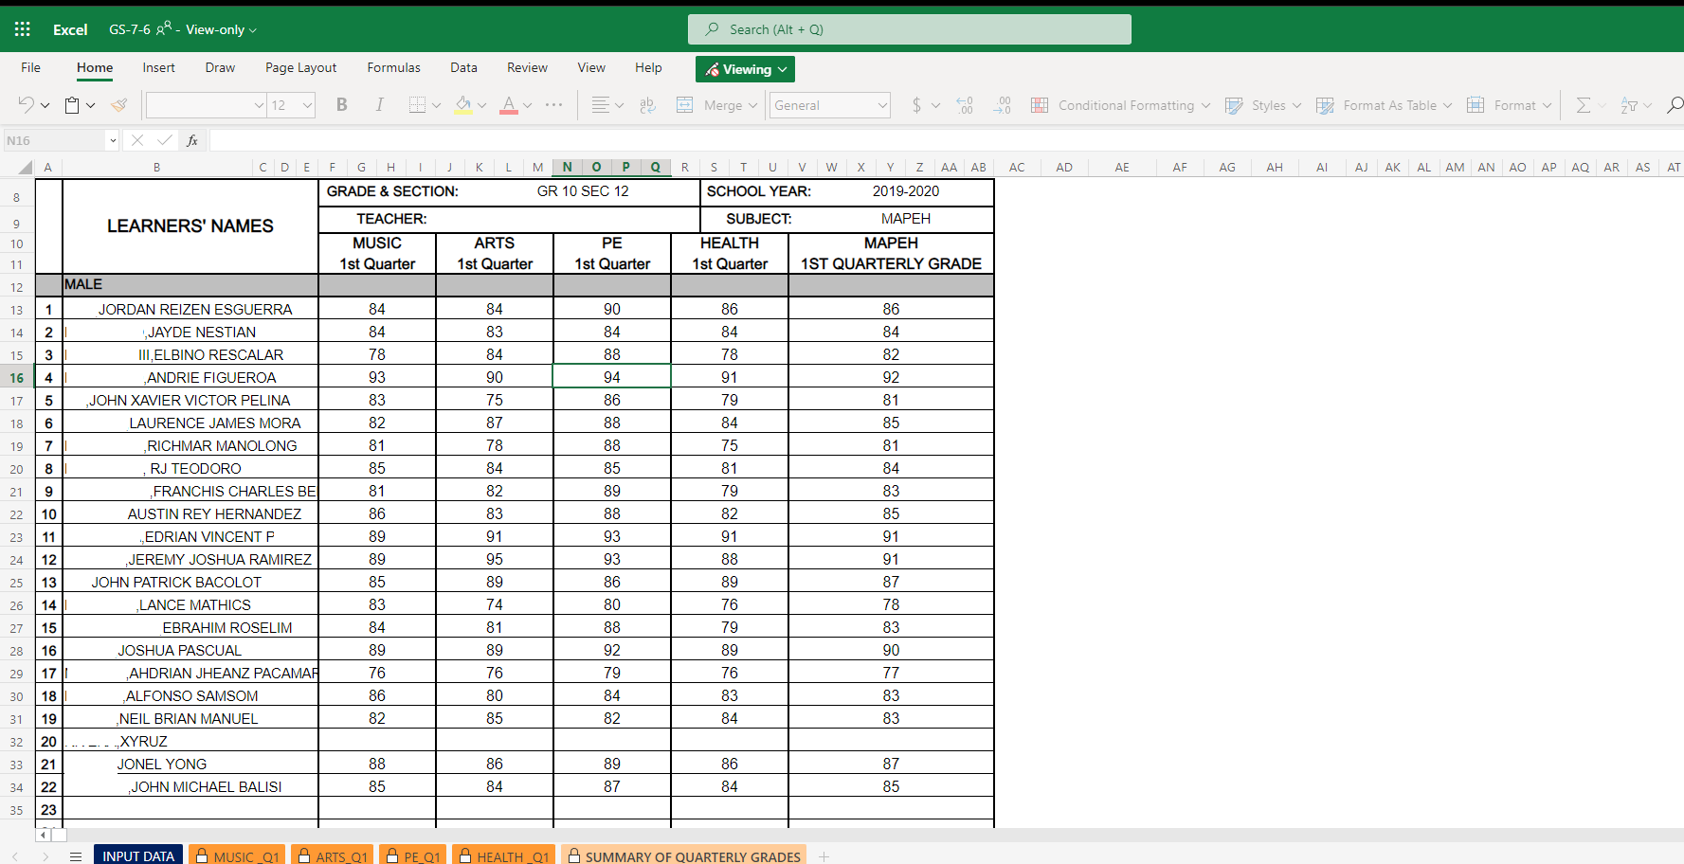The width and height of the screenshot is (1684, 864).
Task: Click the Find magnifier icon in ribbon
Action: [x=1675, y=105]
